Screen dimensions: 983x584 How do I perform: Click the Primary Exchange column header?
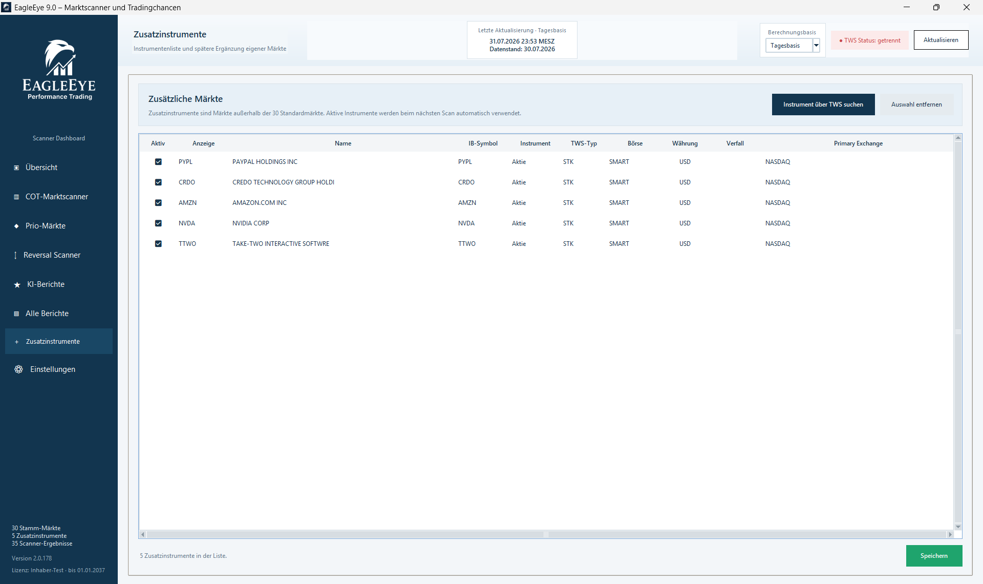coord(858,143)
